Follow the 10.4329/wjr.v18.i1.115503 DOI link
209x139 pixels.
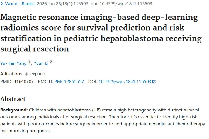coord(125,82)
